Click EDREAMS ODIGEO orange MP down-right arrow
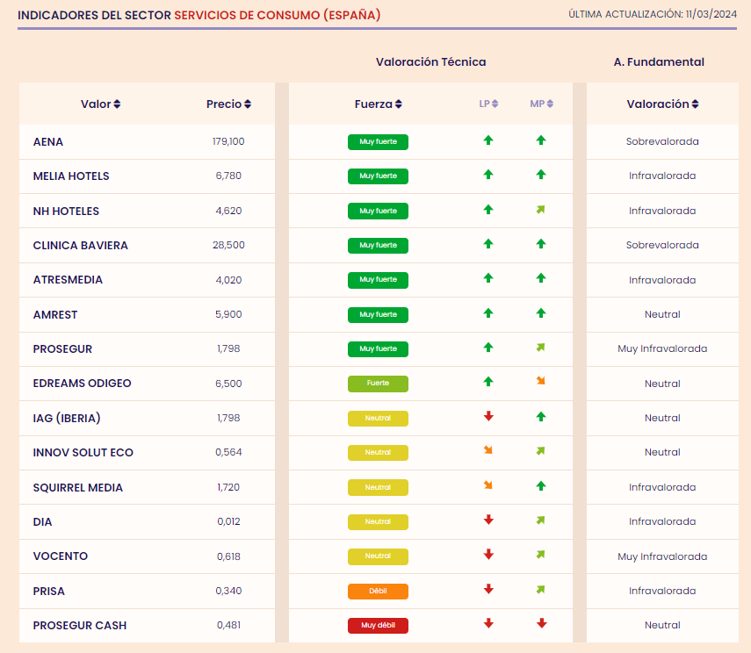 pyautogui.click(x=541, y=381)
